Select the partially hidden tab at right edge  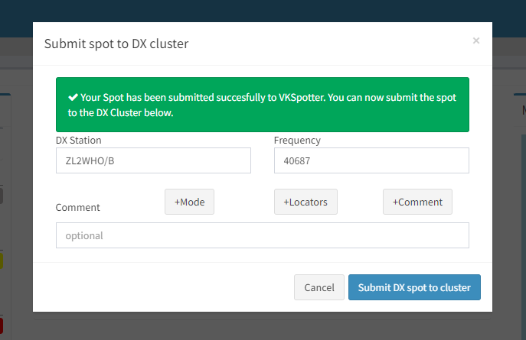523,110
